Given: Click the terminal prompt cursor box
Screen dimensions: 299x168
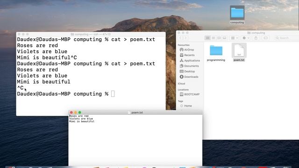Looking at the screenshot, I should (x=113, y=94).
